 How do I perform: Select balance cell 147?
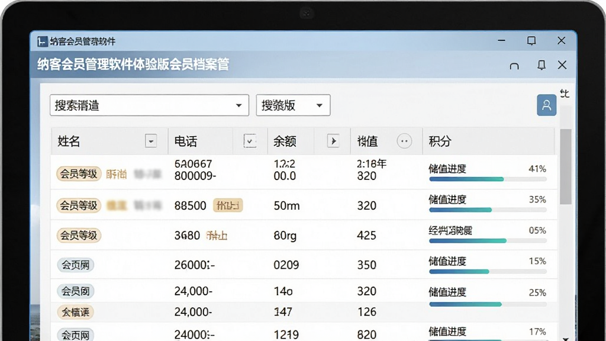(x=283, y=312)
